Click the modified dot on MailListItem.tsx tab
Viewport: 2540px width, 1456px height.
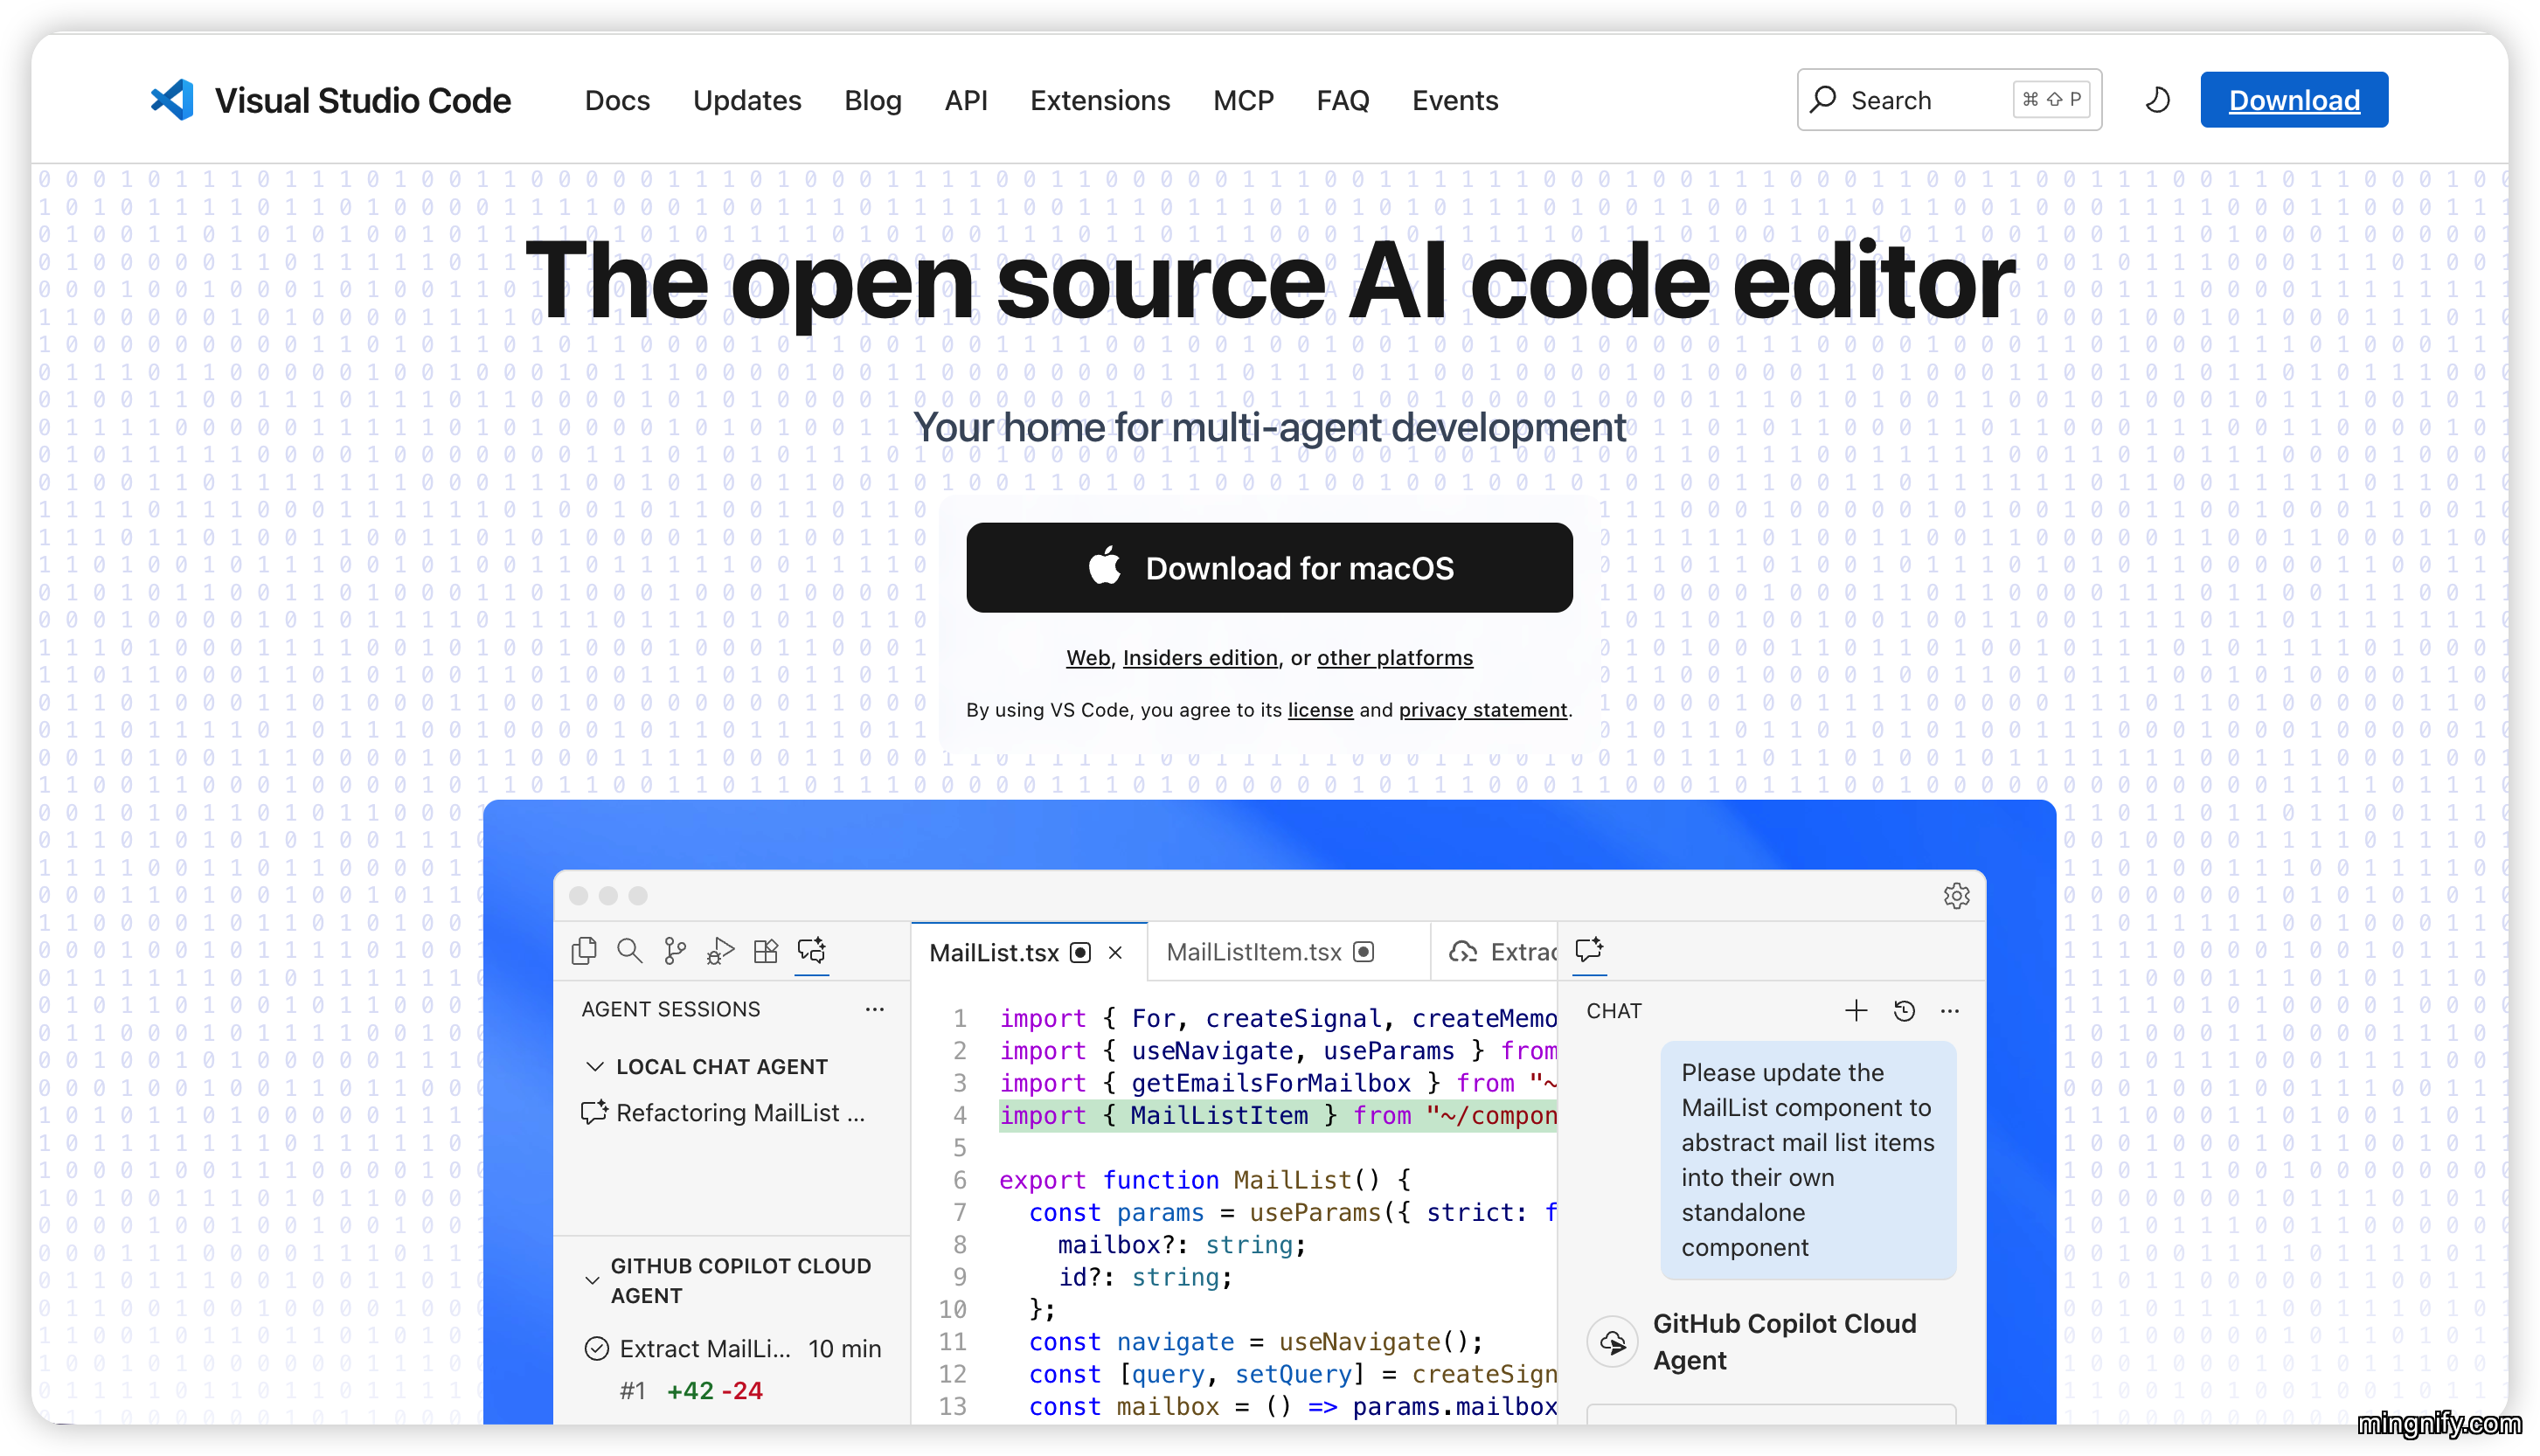point(1365,952)
